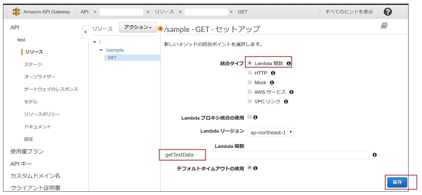Image resolution: width=422 pixels, height=195 pixels.
Task: Show info icon next to VPC リンク
Action: coord(286,101)
